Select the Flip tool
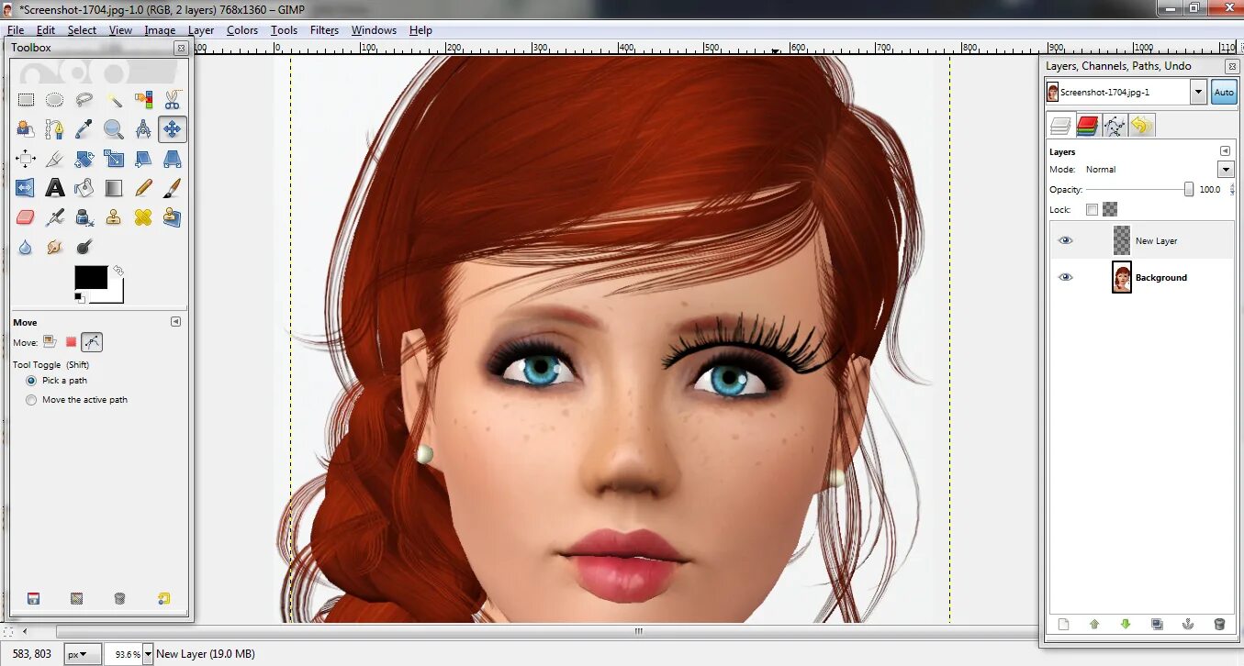 coord(26,188)
